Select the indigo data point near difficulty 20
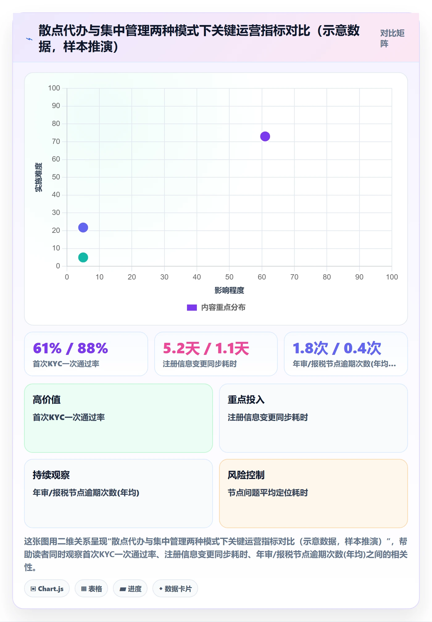 tap(83, 228)
